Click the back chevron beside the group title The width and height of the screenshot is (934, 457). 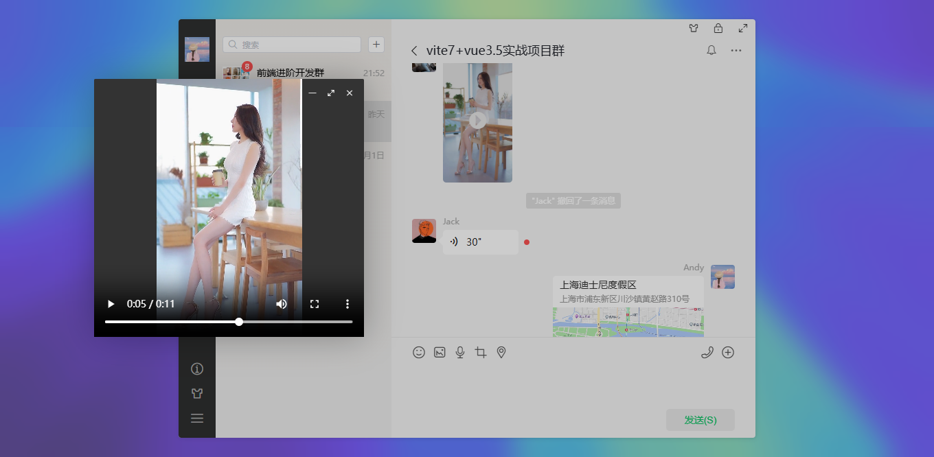coord(413,50)
